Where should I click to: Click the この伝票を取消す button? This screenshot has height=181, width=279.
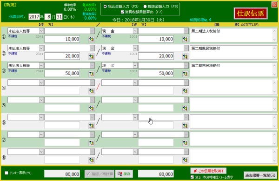tap(208, 171)
